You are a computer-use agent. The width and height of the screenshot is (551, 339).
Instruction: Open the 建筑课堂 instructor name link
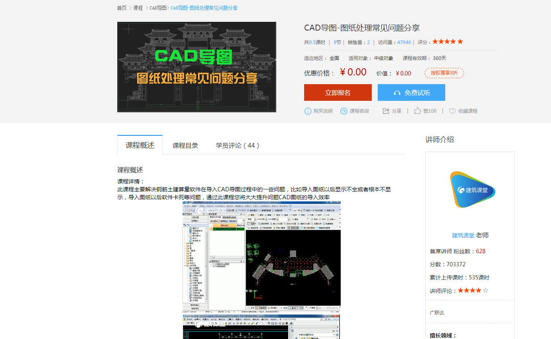(463, 235)
